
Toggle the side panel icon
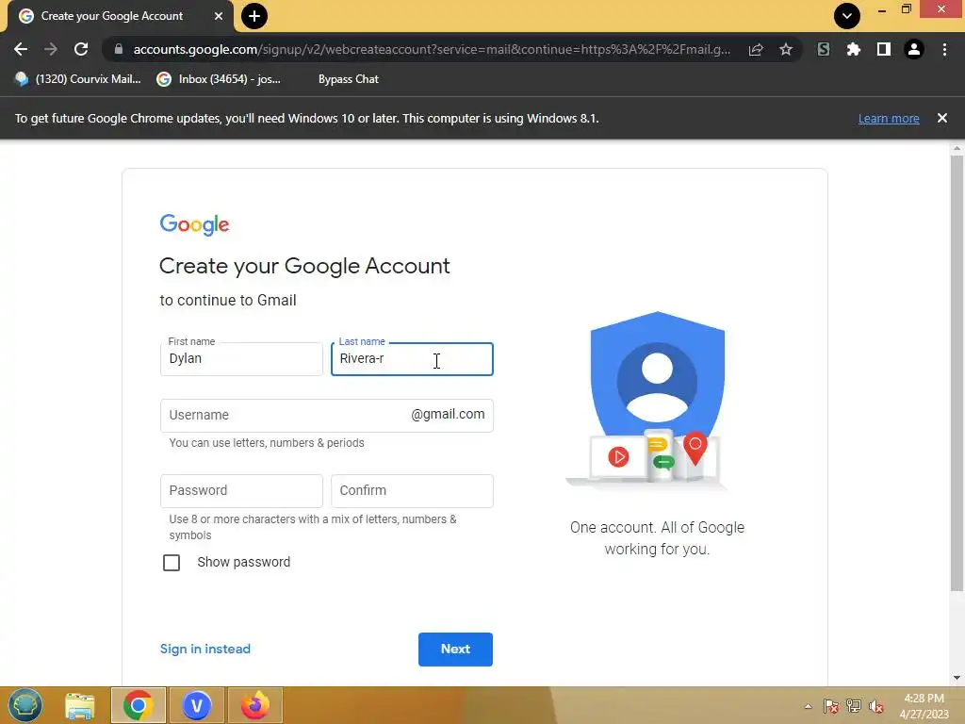click(884, 49)
